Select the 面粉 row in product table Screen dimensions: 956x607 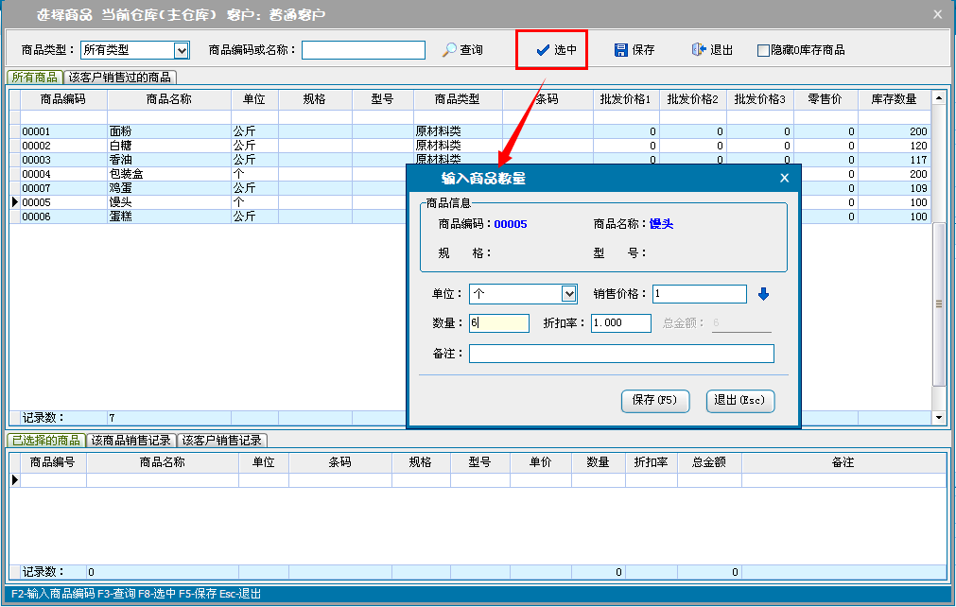[x=119, y=131]
